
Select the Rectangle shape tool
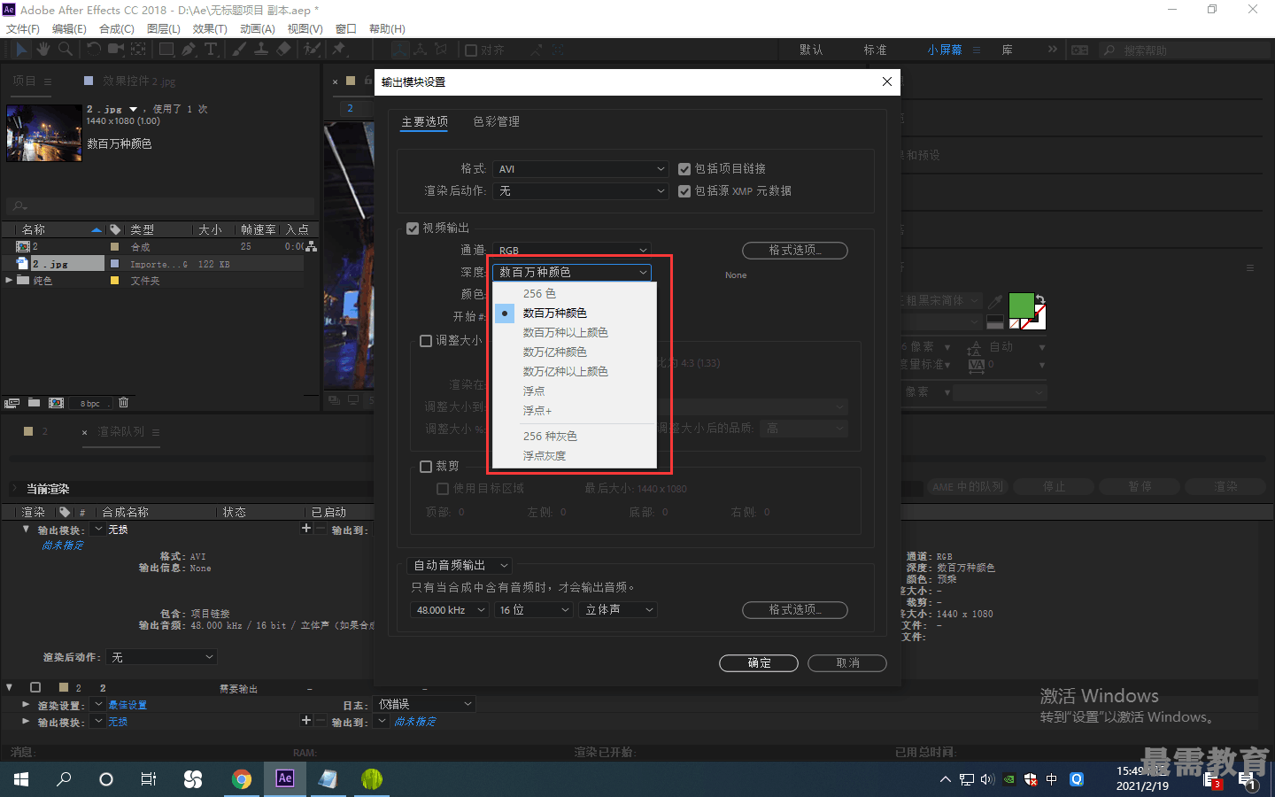[x=166, y=50]
